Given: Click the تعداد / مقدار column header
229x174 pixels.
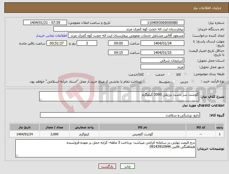Looking at the screenshot, I should coord(54,127).
